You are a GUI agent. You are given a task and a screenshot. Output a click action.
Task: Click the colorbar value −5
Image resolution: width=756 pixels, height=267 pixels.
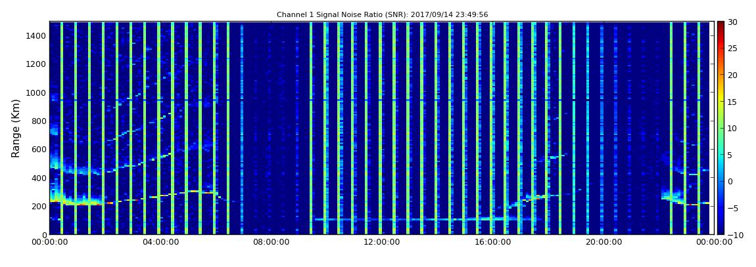pyautogui.click(x=732, y=209)
